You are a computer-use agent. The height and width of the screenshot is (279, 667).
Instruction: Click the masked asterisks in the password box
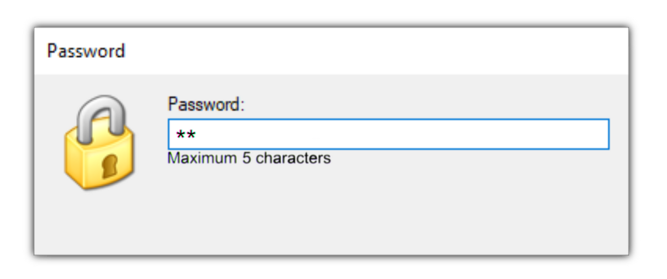click(x=186, y=135)
